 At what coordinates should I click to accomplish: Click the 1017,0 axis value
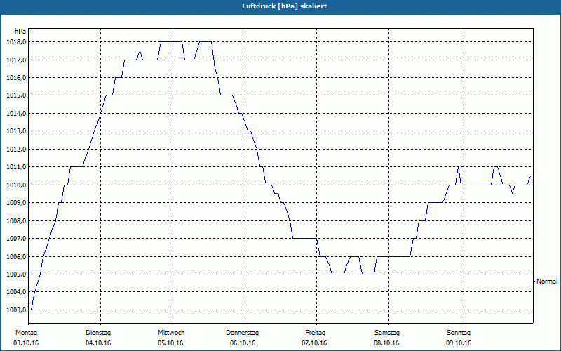tap(16, 60)
